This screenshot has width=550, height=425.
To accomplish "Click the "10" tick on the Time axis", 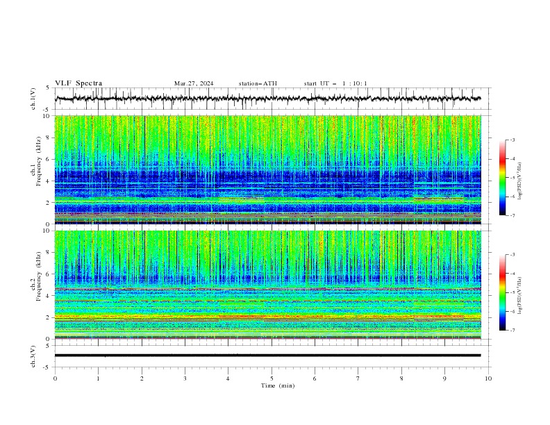I will click(x=488, y=378).
